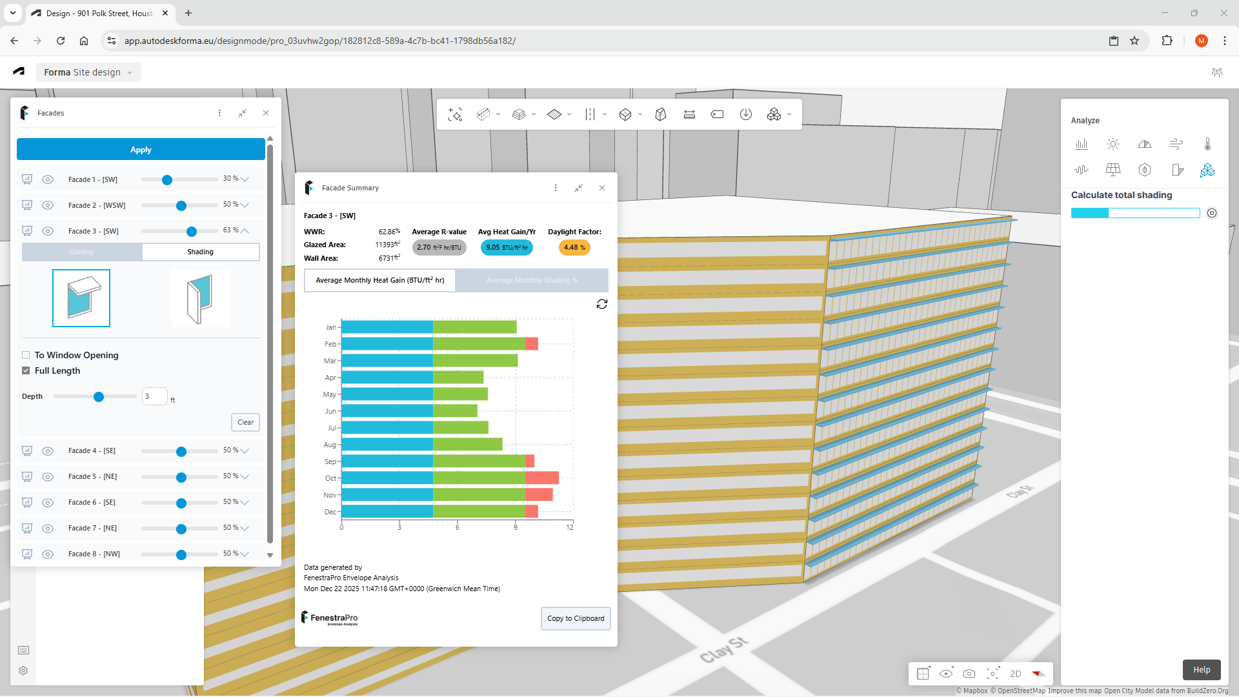1239x697 pixels.
Task: Click Copy to Clipboard button
Action: [576, 618]
